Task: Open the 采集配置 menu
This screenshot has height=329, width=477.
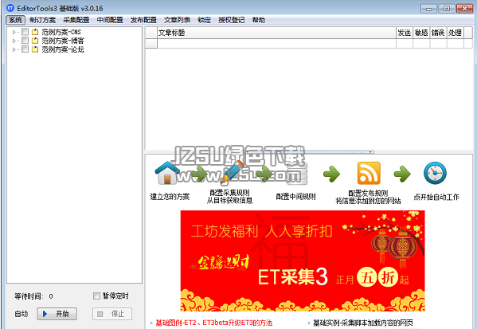Action: coord(76,20)
